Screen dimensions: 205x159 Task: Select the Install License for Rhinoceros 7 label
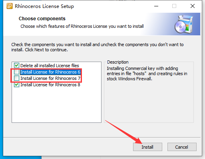coord(50,78)
